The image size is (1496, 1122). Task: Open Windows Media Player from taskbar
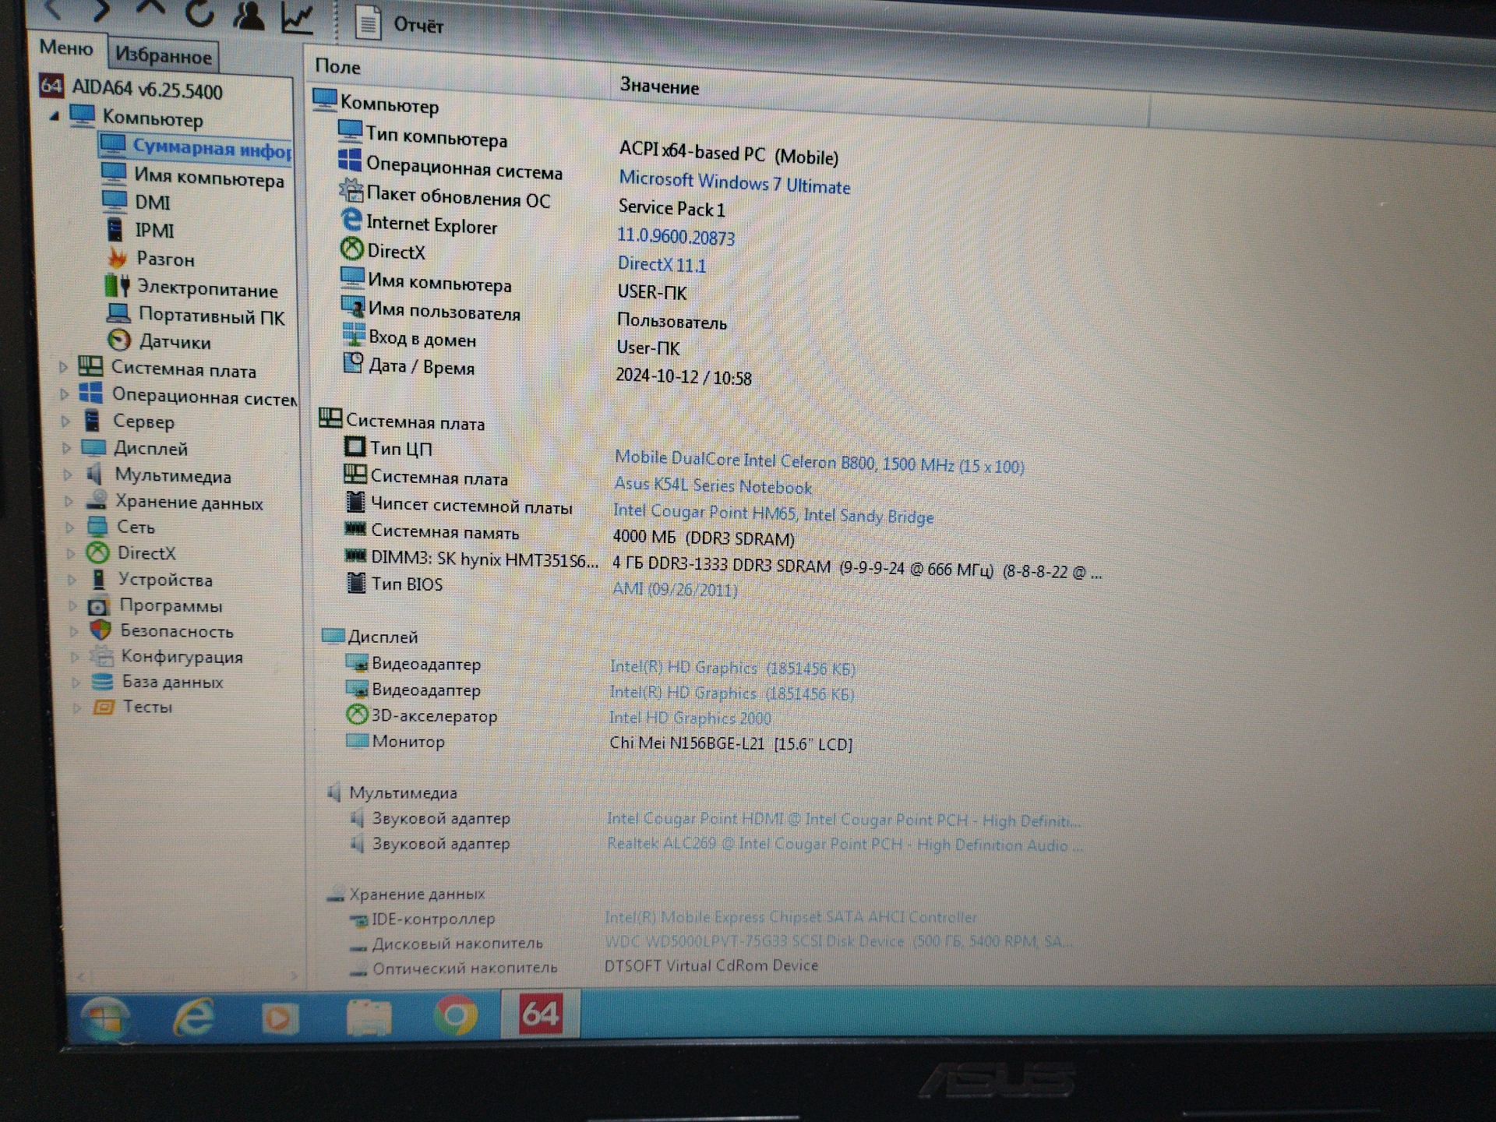coord(280,1018)
